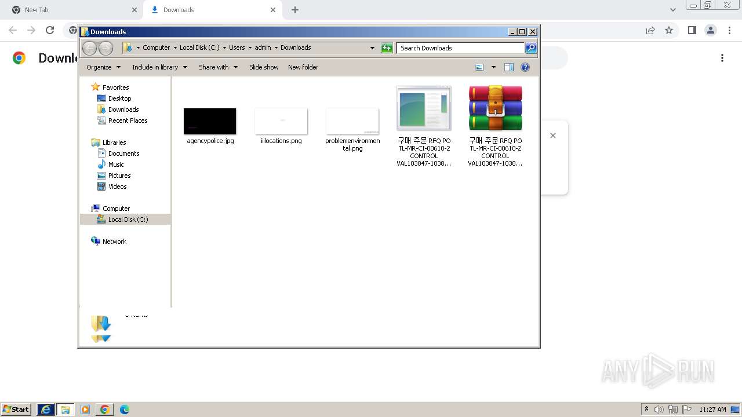The image size is (742, 417).
Task: Select Computer in the address breadcrumb
Action: (157, 47)
